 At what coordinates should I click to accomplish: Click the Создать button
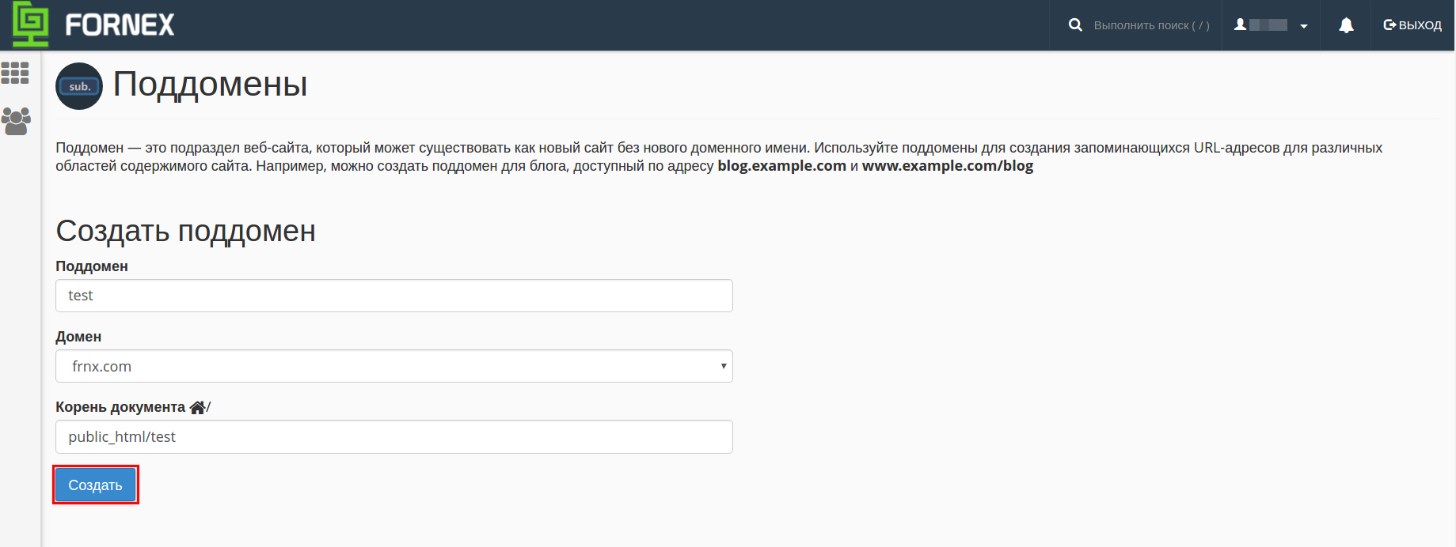(x=96, y=485)
